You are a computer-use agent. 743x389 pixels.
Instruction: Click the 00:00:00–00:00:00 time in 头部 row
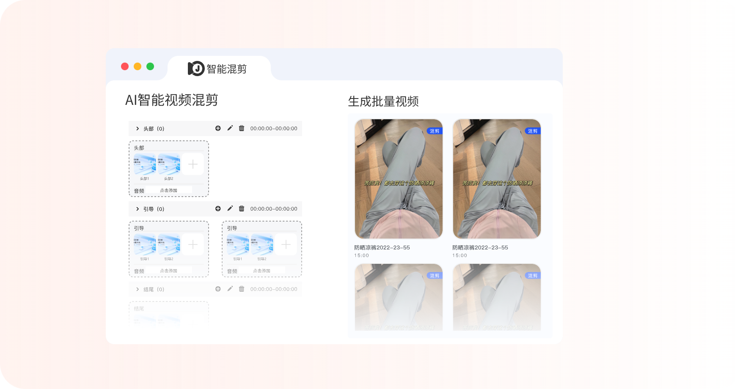pyautogui.click(x=274, y=129)
